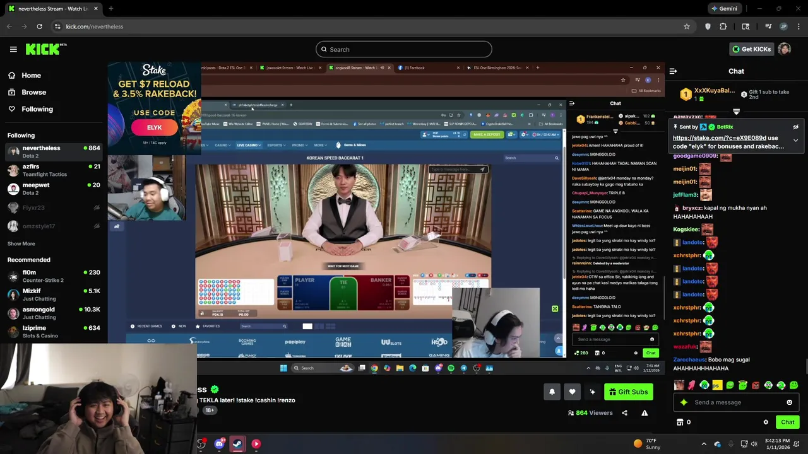Open weather widget showing 70°F Sunny

[x=646, y=444]
